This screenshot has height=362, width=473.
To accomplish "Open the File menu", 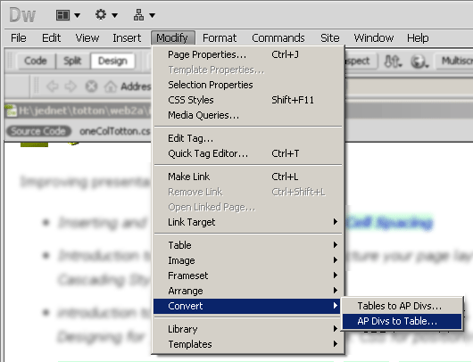I will [x=19, y=38].
